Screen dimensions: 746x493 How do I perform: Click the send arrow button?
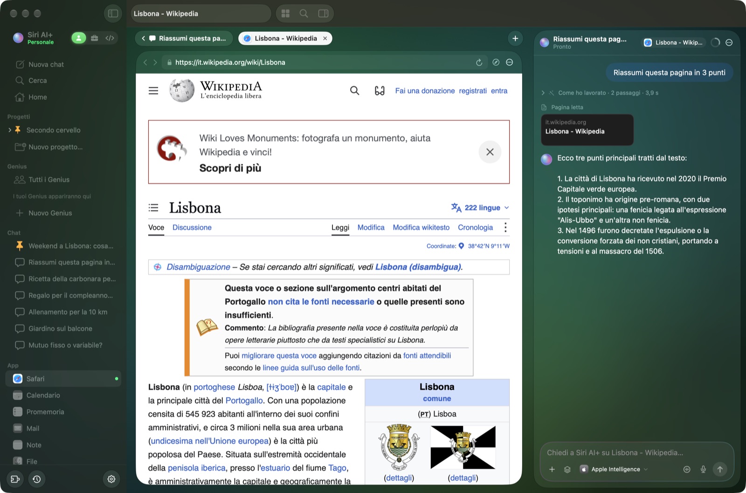[720, 470]
